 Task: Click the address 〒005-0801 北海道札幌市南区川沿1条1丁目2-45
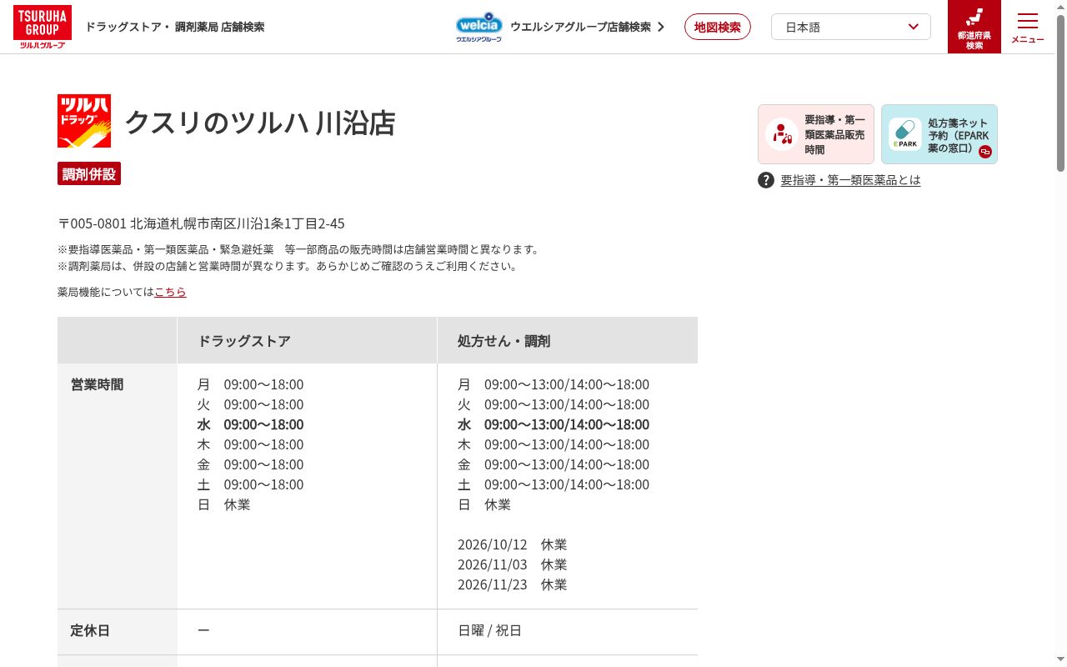[201, 223]
